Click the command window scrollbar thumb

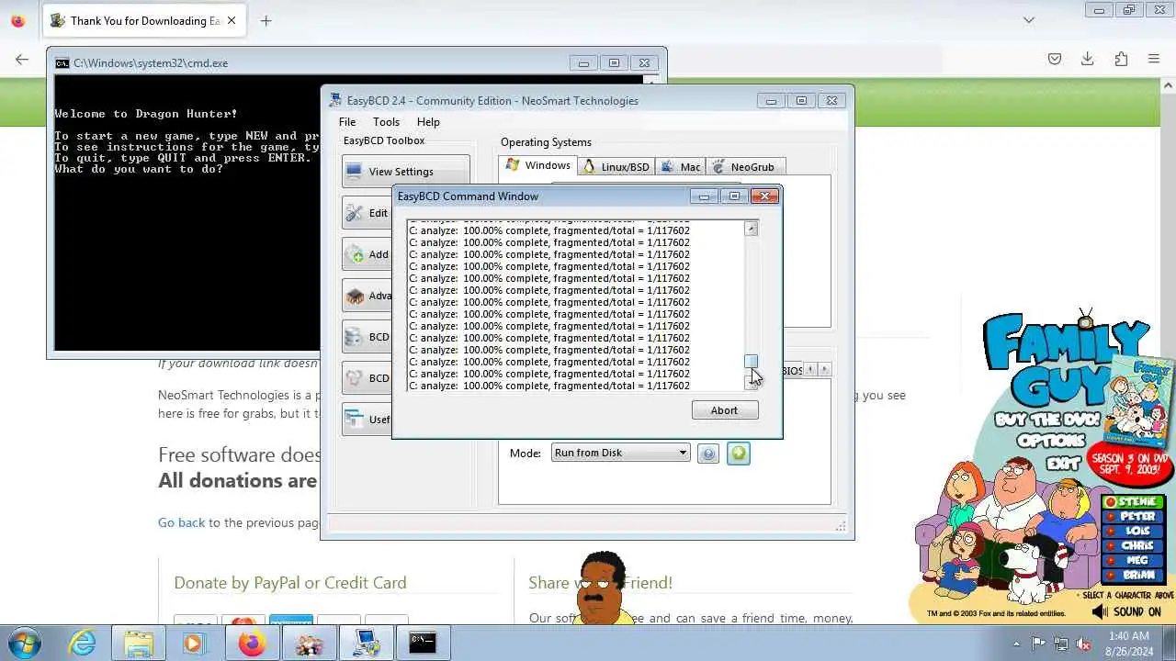(x=752, y=362)
